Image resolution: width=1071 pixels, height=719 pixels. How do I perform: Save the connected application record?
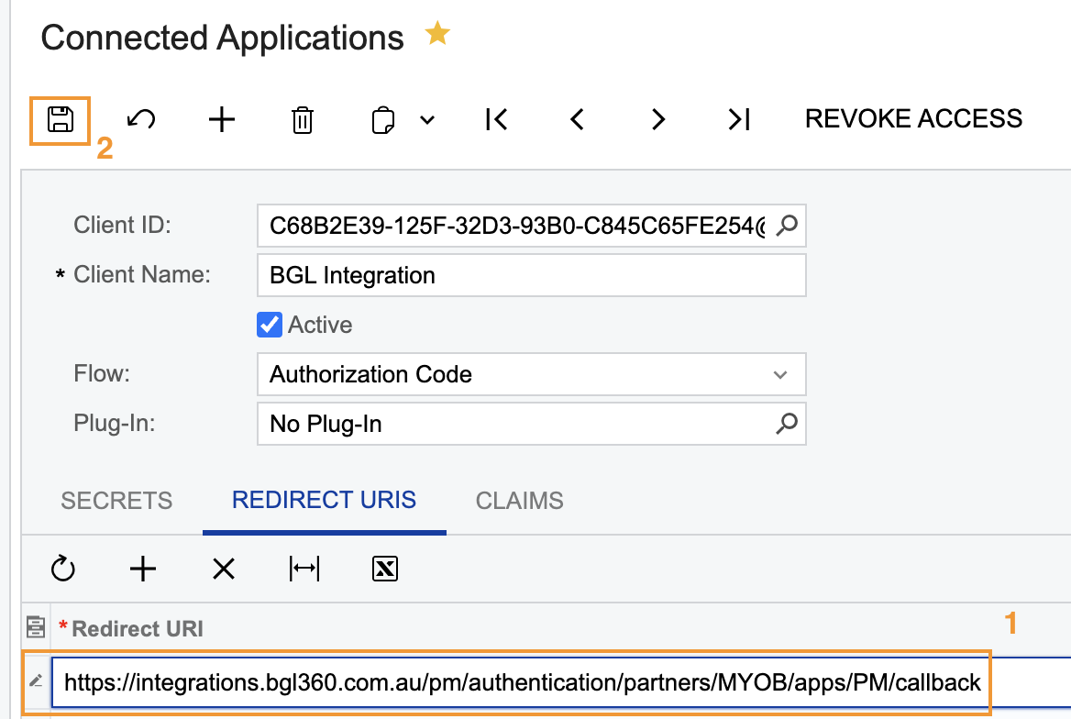click(61, 119)
